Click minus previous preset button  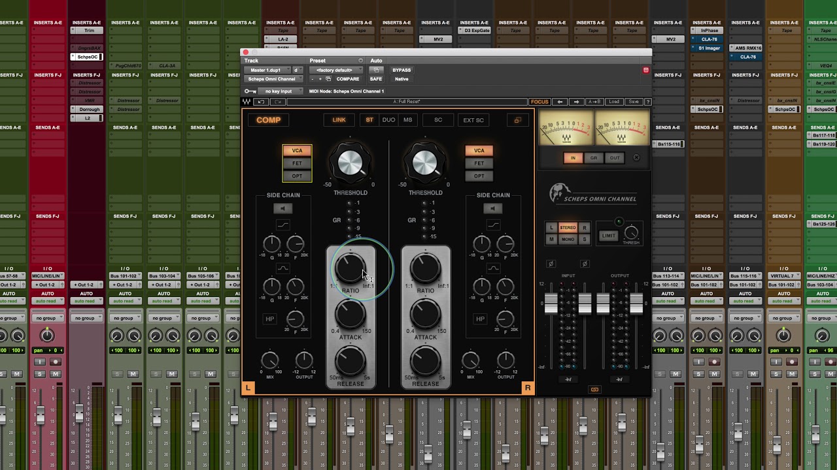tap(312, 79)
